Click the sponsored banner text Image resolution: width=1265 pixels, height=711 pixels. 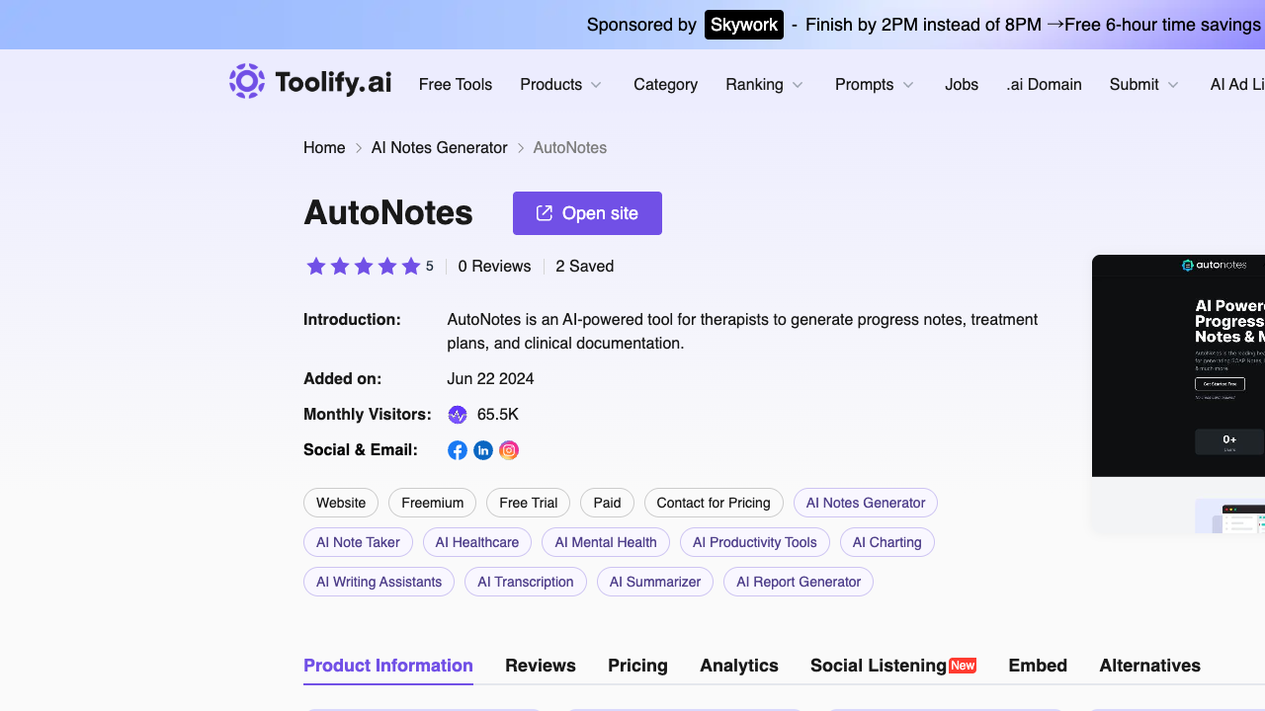pos(1033,25)
